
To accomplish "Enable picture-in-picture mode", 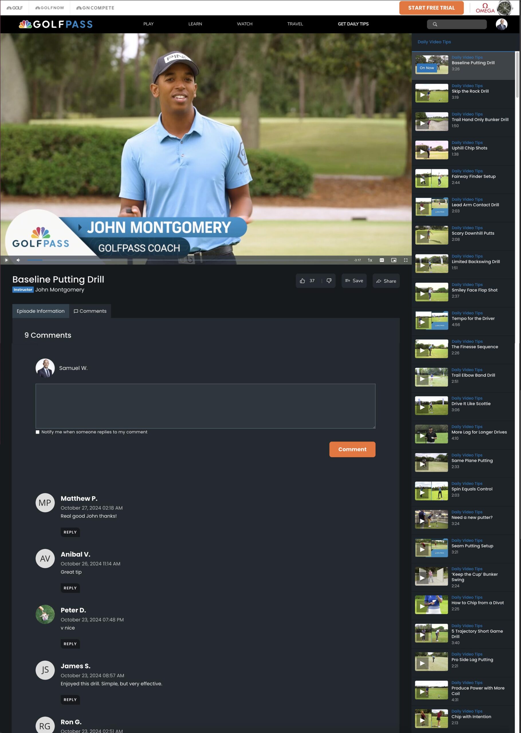I will pyautogui.click(x=394, y=260).
